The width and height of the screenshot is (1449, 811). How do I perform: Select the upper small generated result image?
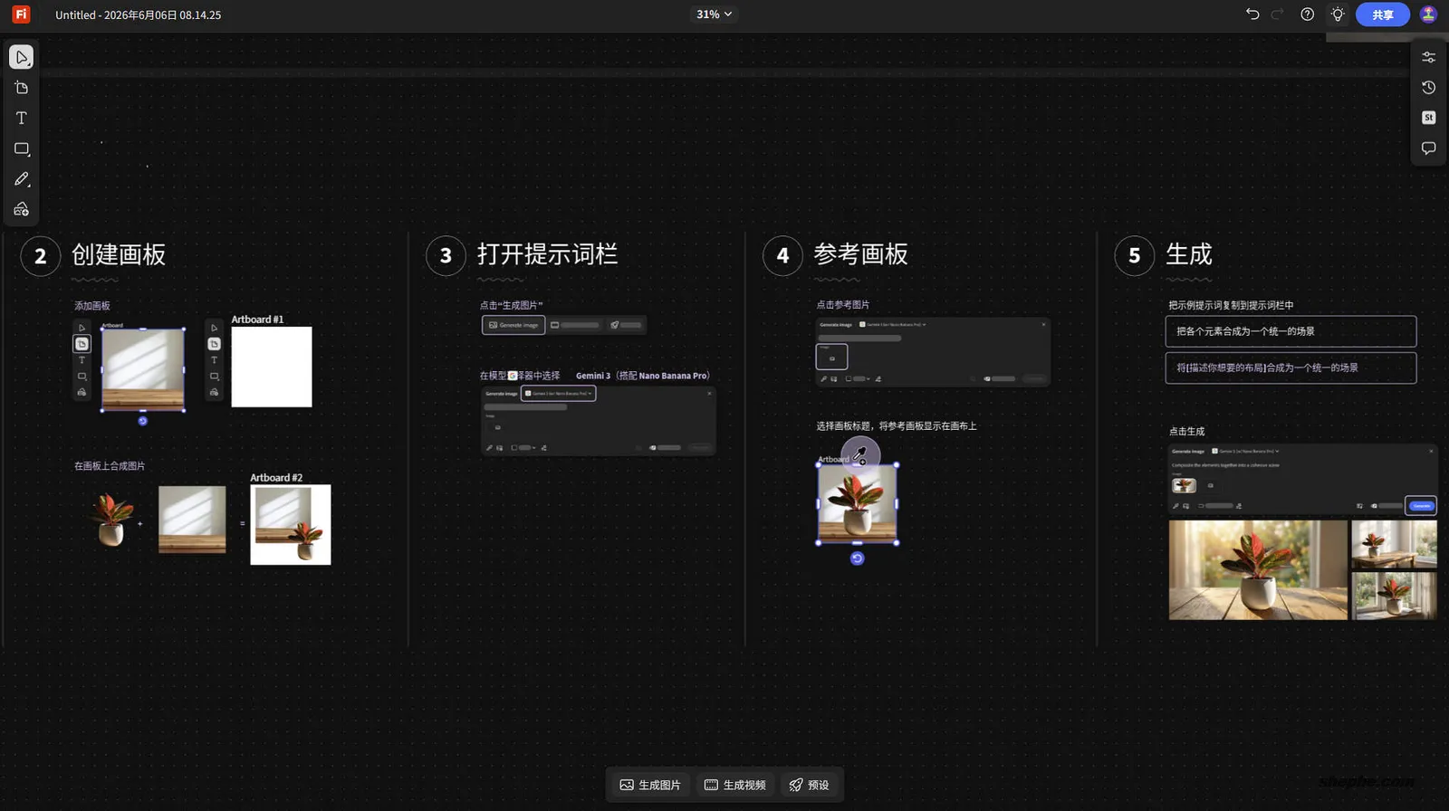[1395, 544]
